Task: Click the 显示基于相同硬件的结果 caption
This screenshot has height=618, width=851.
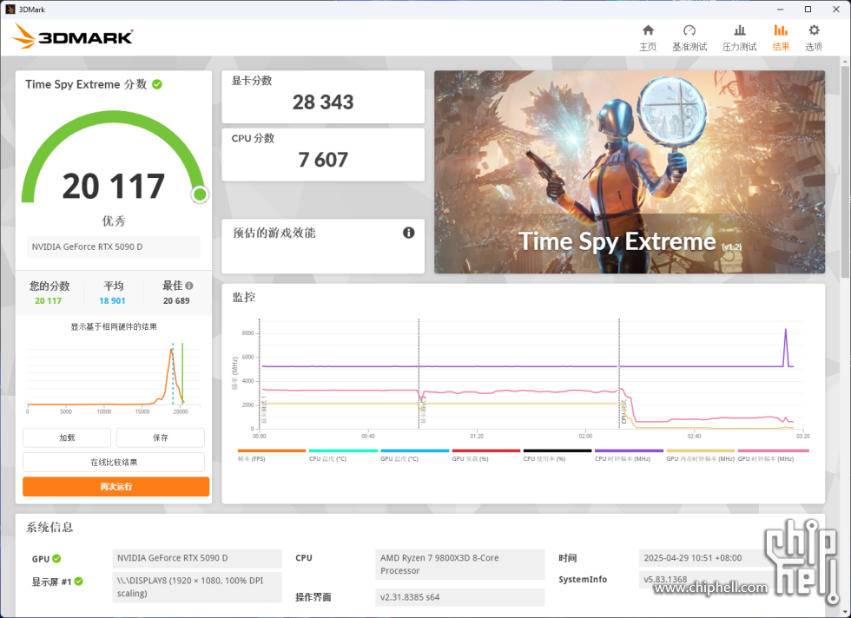Action: click(x=114, y=326)
